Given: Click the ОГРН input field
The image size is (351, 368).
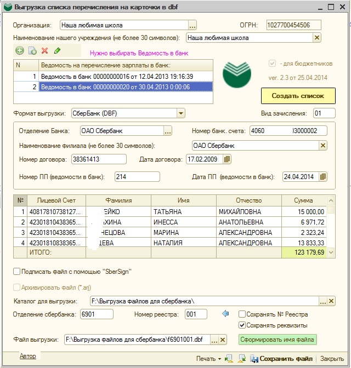Looking at the screenshot, I should (x=293, y=25).
